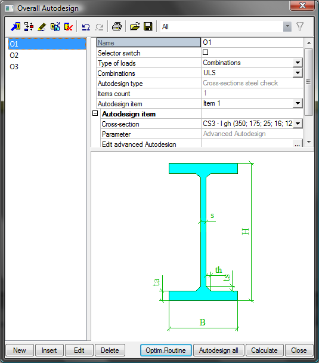Click the filter funnel icon
This screenshot has height=363, width=319.
[x=300, y=26]
